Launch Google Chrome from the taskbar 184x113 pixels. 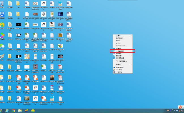pos(13,110)
